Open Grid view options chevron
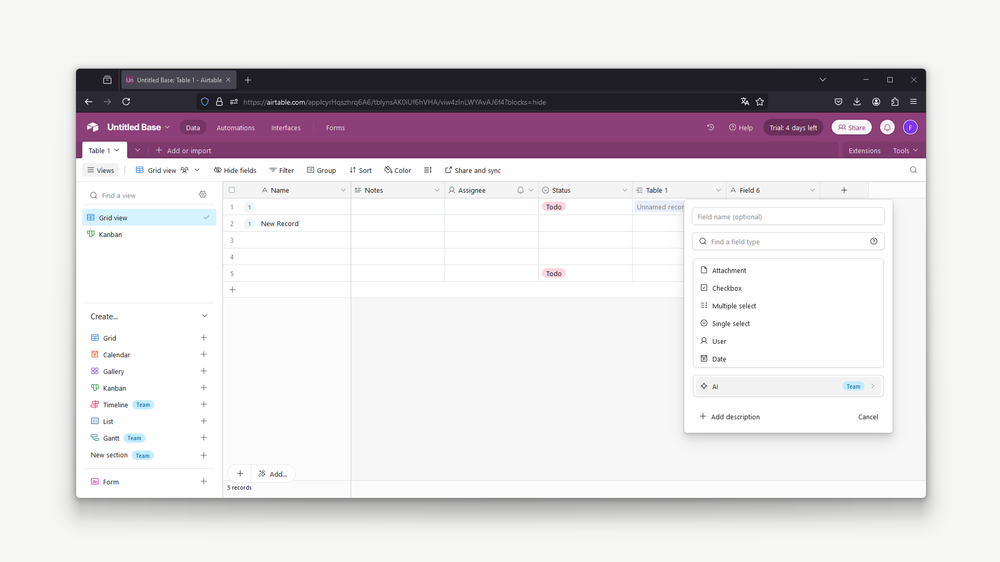The width and height of the screenshot is (1000, 562). pyautogui.click(x=197, y=170)
